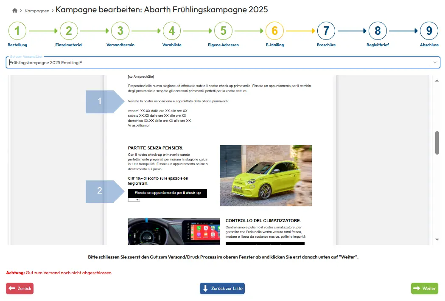This screenshot has height=301, width=445.
Task: Click the green Weiter button
Action: point(425,289)
